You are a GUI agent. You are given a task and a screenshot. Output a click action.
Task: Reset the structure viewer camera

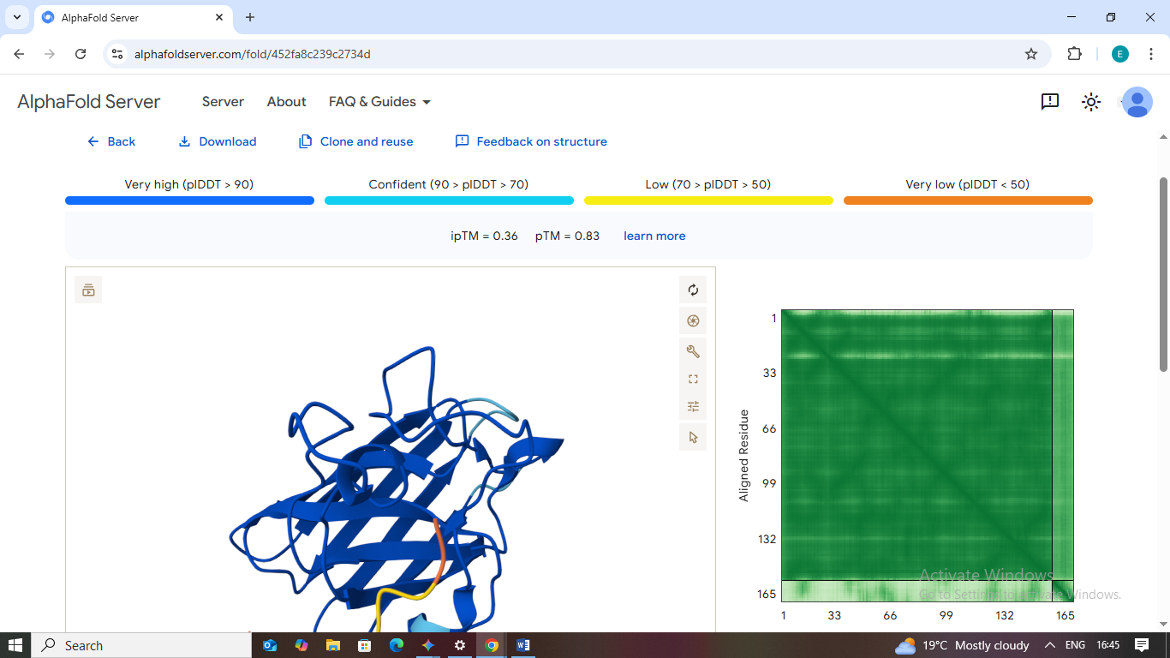(x=693, y=290)
